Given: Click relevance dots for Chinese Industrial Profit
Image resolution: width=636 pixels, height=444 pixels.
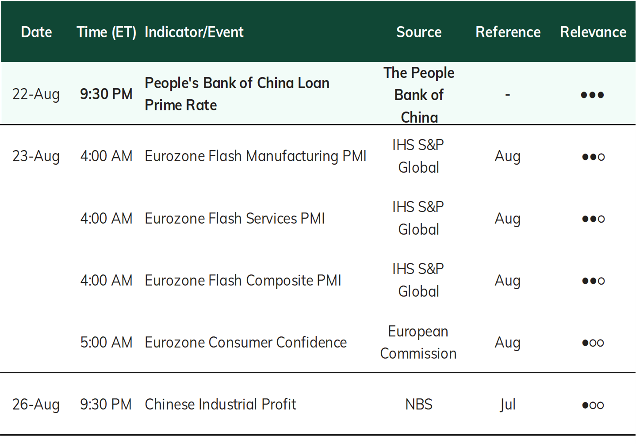Looking at the screenshot, I should coord(593,405).
